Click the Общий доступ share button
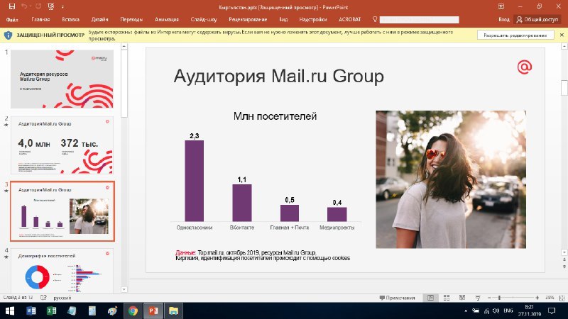Viewport: 568px width, 319px height. pyautogui.click(x=537, y=20)
